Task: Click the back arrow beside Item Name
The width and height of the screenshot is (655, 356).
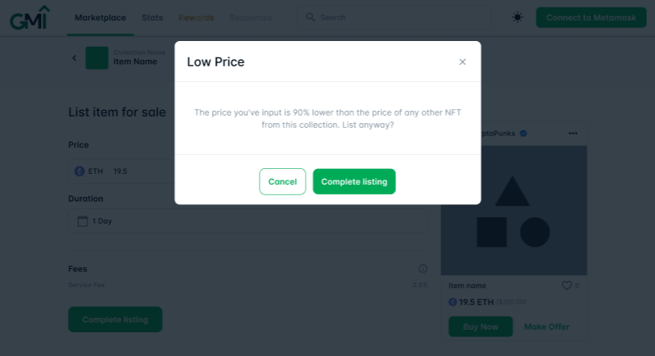Action: pyautogui.click(x=74, y=58)
